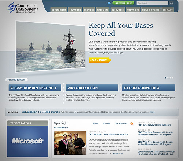Click the navy ships banner image

click(x=50, y=46)
